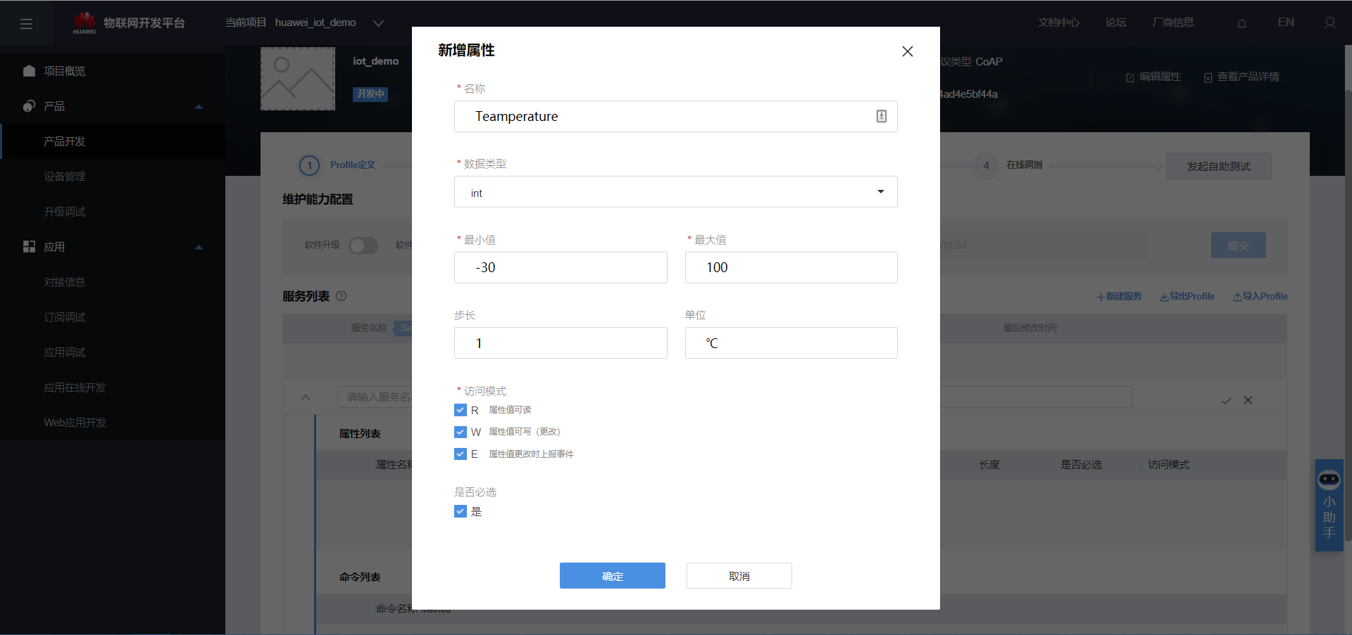The width and height of the screenshot is (1352, 635).
Task: Click the keyboard icon in name field
Action: point(881,116)
